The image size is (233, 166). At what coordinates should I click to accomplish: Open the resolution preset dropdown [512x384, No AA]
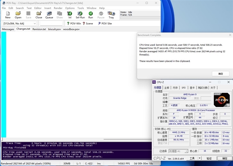coord(20,23)
